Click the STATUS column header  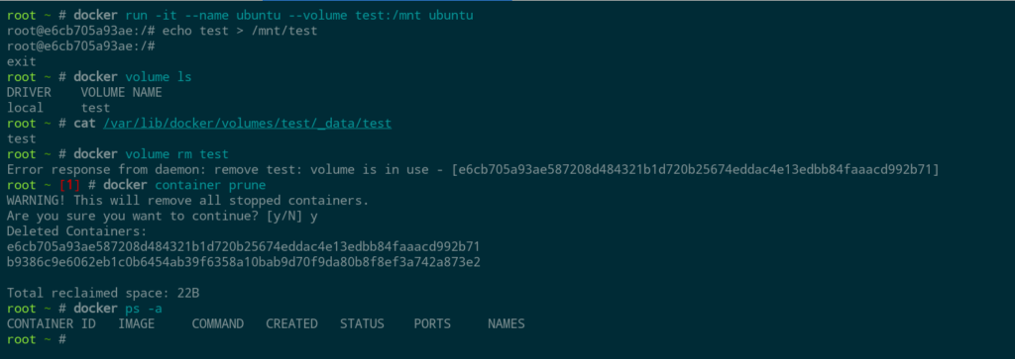362,324
